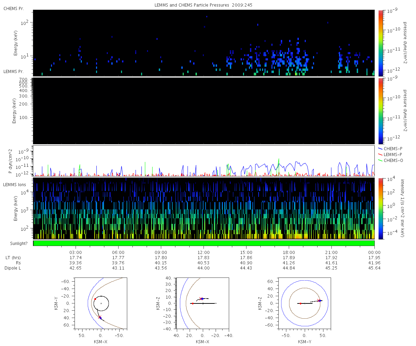The height and width of the screenshot is (346, 416).
Task: Click the Dipole L row label
Action: (x=14, y=268)
